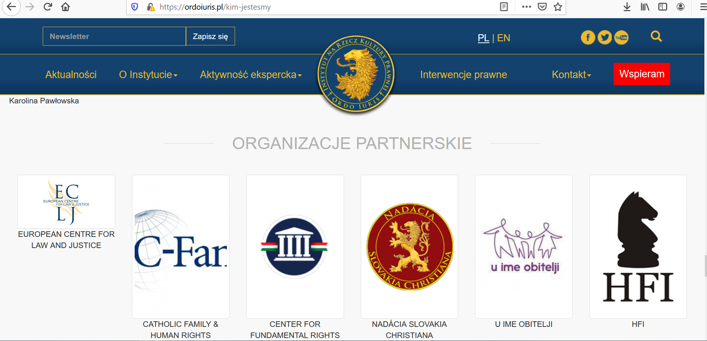Open the HFI chess knight logo
Screen dimensions: 707x341
coord(638,247)
